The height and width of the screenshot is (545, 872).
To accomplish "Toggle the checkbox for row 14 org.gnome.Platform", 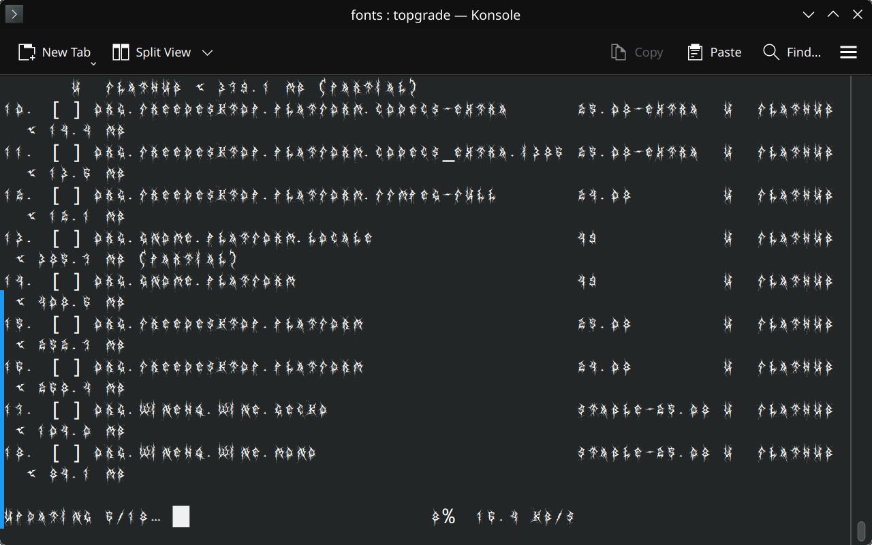I will pyautogui.click(x=67, y=281).
